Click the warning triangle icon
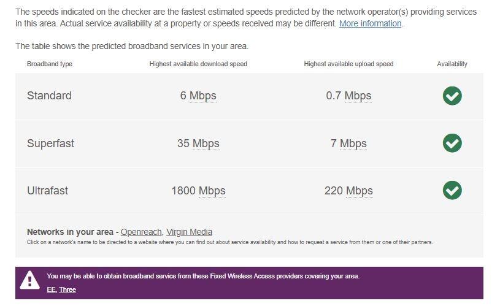500x306 pixels. tap(29, 281)
